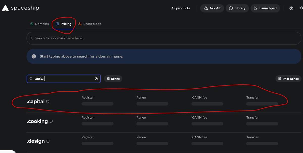Viewport: 303px width, 153px height.
Task: Click the Register label in the .capital row
Action: pyautogui.click(x=88, y=97)
